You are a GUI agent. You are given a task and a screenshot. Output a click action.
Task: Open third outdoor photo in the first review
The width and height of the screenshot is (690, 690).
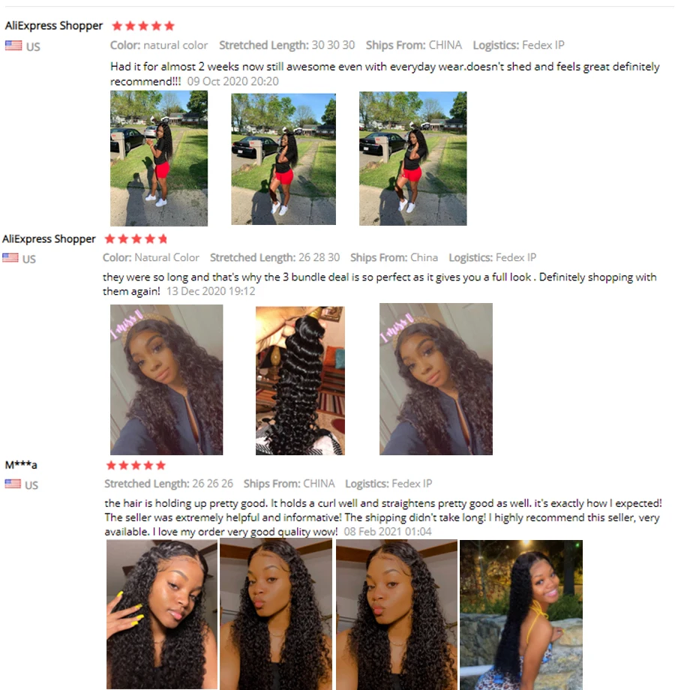412,158
